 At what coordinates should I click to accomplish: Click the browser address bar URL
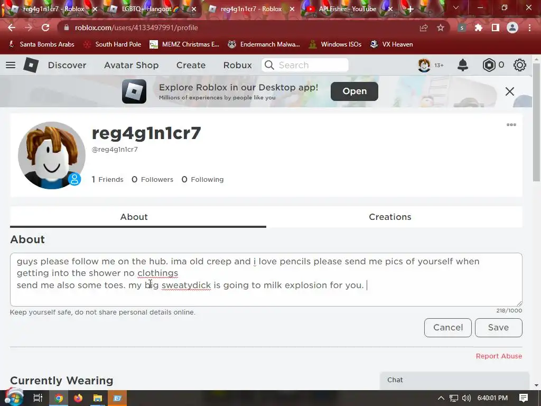coord(136,27)
